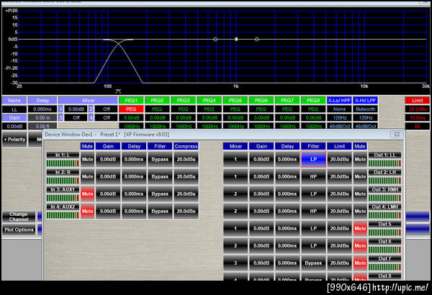Edit the limiter threshold 20.0dBu in top panel
The width and height of the screenshot is (432, 295).
pyautogui.click(x=417, y=109)
